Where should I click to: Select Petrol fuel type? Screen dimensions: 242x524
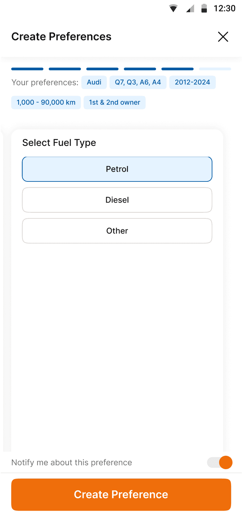coord(117,169)
